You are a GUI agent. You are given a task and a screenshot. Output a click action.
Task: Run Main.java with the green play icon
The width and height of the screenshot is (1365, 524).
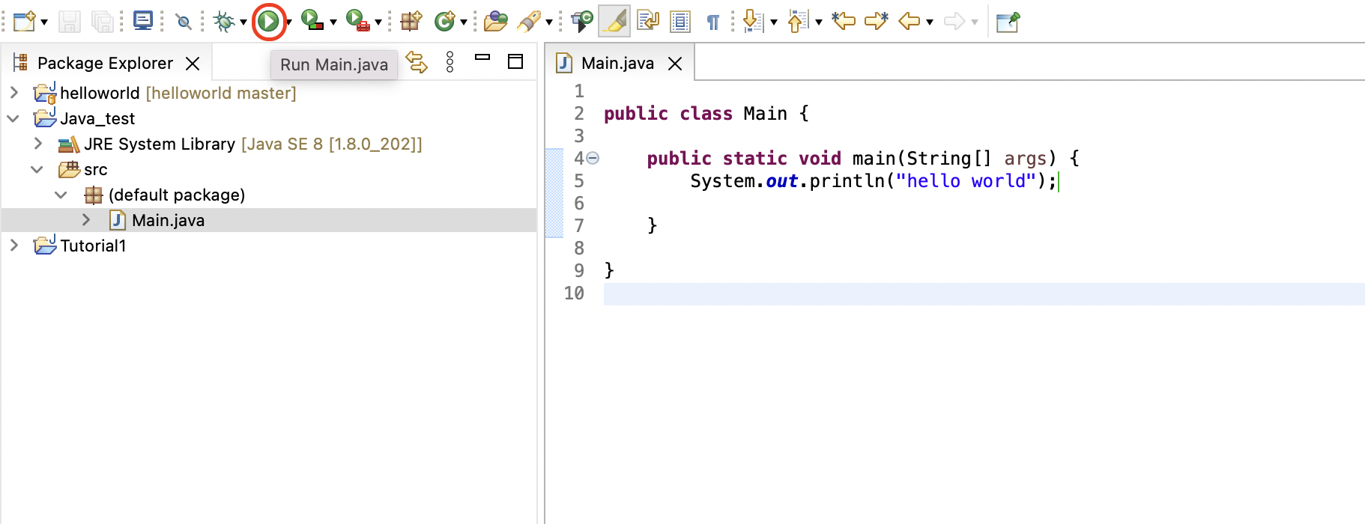click(268, 21)
